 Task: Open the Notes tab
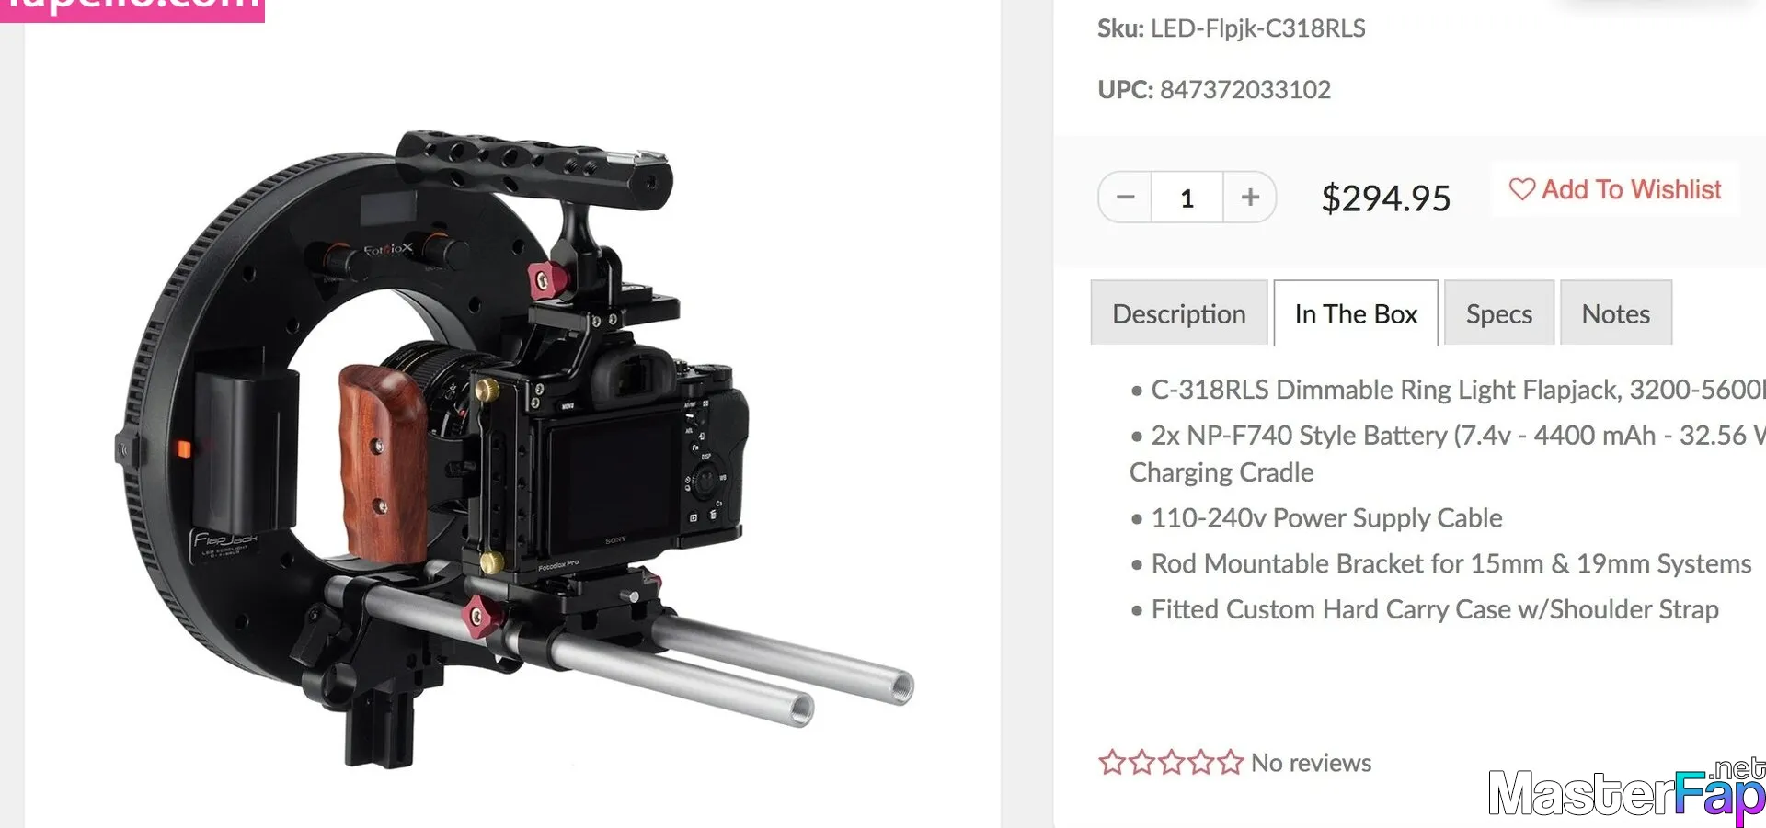coord(1616,313)
